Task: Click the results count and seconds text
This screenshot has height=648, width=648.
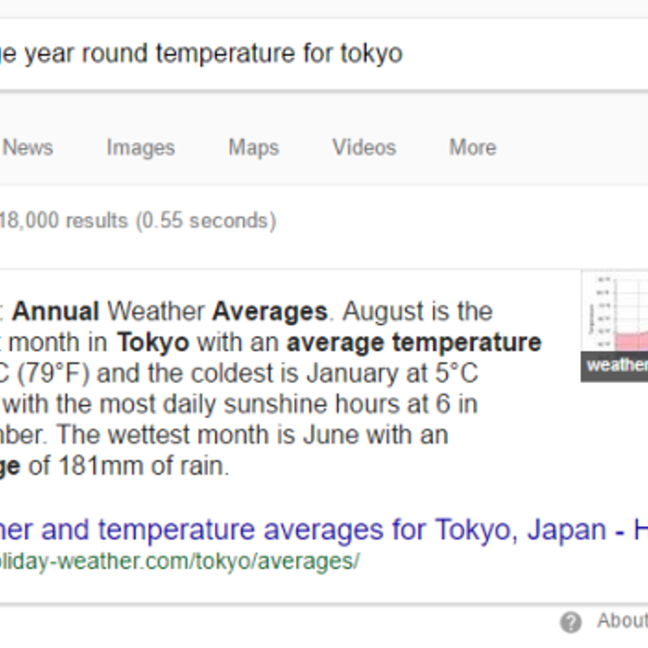Action: tap(137, 220)
